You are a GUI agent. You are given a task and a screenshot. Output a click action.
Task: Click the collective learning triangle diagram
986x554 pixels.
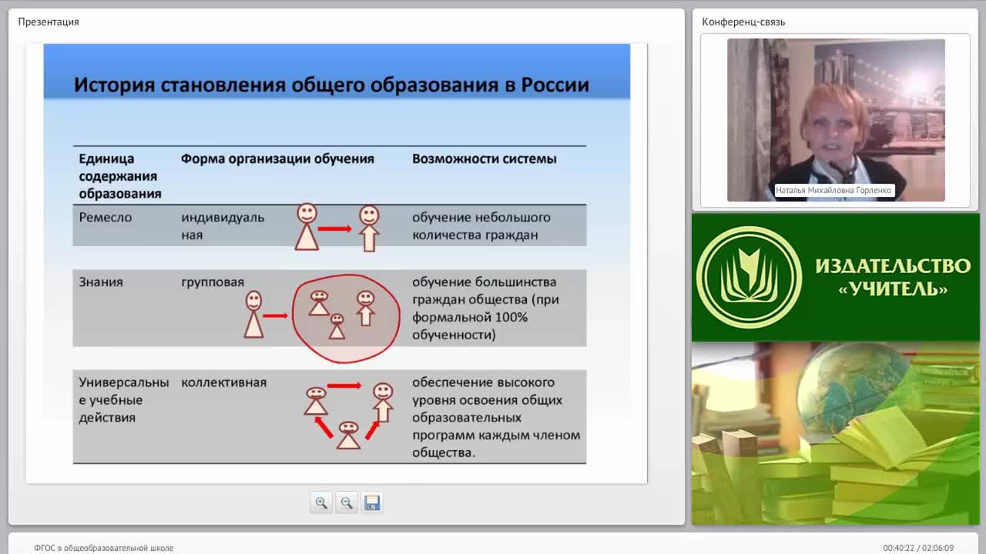(x=349, y=415)
